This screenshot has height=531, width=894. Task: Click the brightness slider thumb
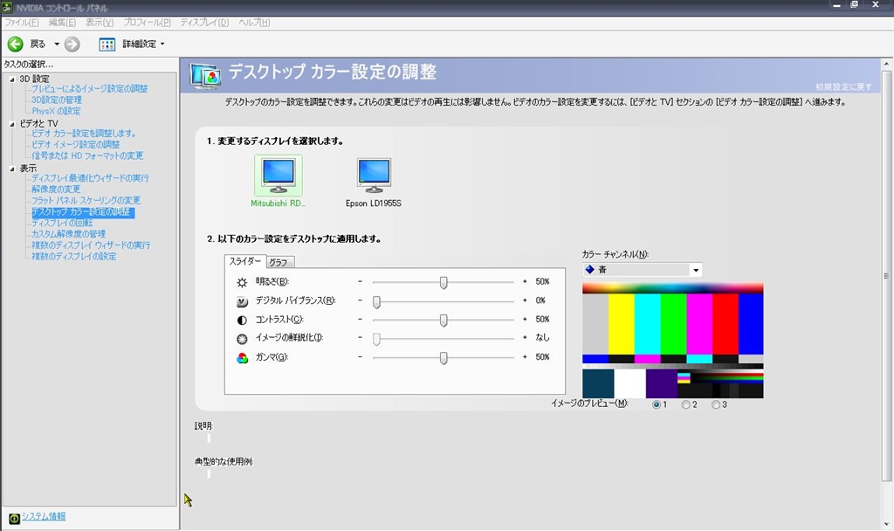click(x=444, y=282)
